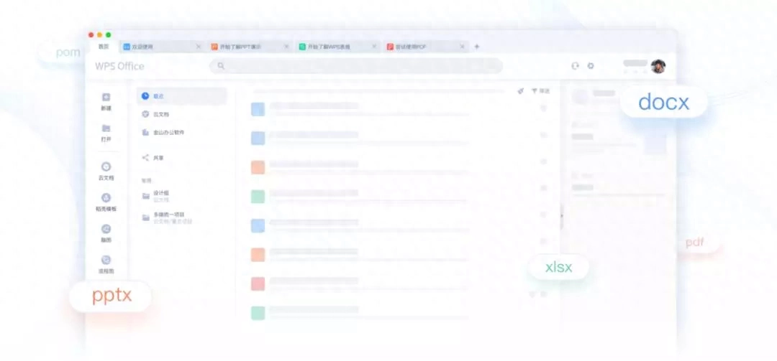Close the 尝试使用PDF tab

(463, 47)
